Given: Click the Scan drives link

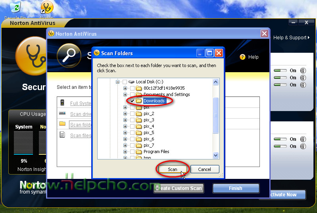Looking at the screenshot, I should [x=81, y=114].
